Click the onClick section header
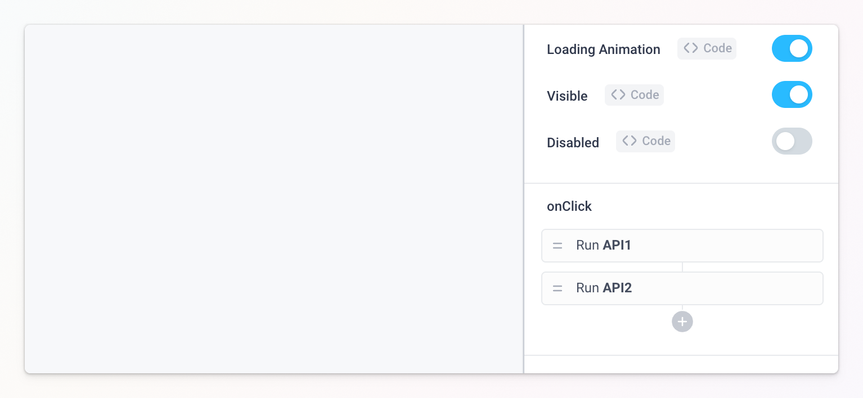The width and height of the screenshot is (863, 398). (569, 206)
